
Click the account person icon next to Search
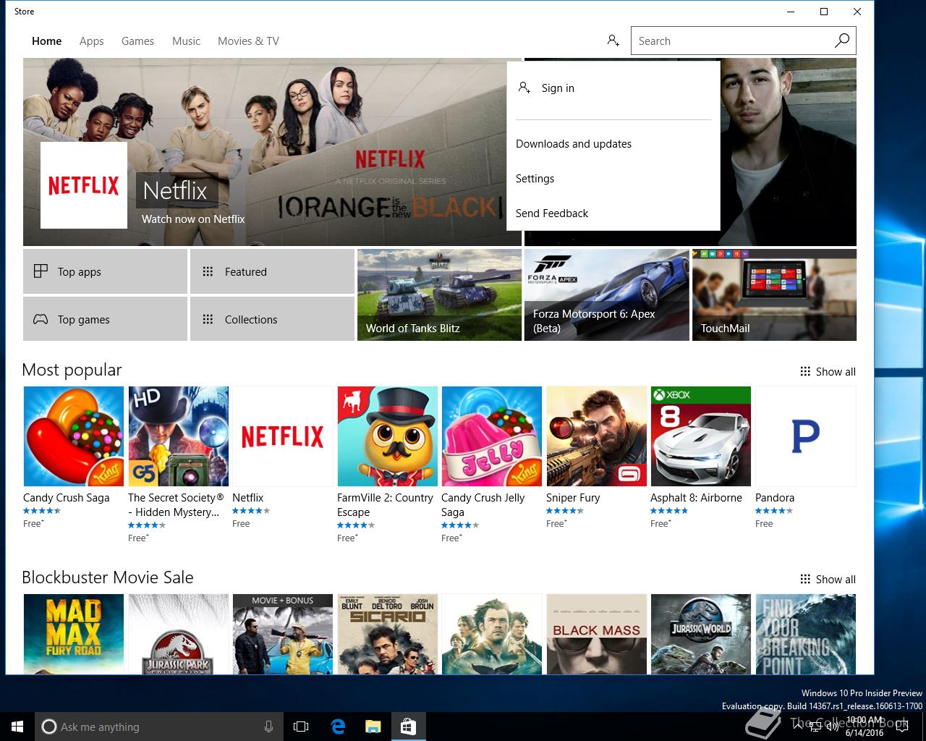[x=613, y=41]
